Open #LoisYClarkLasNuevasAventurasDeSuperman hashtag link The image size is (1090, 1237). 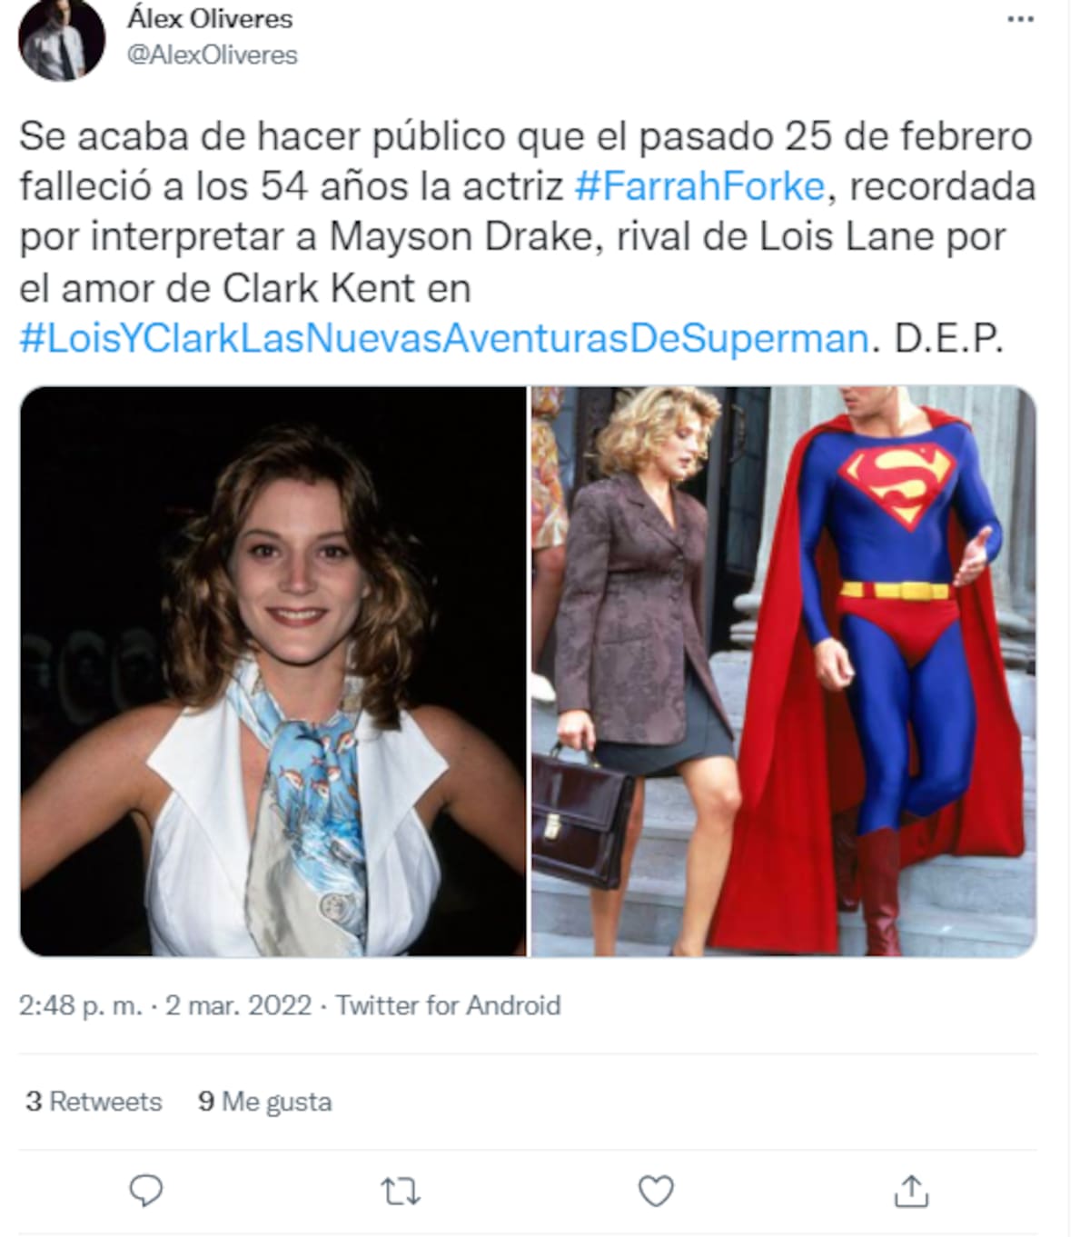pos(444,338)
